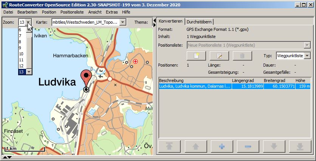Click the move up arrow button
Image resolution: width=316 pixels, height=161 pixels.
coord(196,146)
